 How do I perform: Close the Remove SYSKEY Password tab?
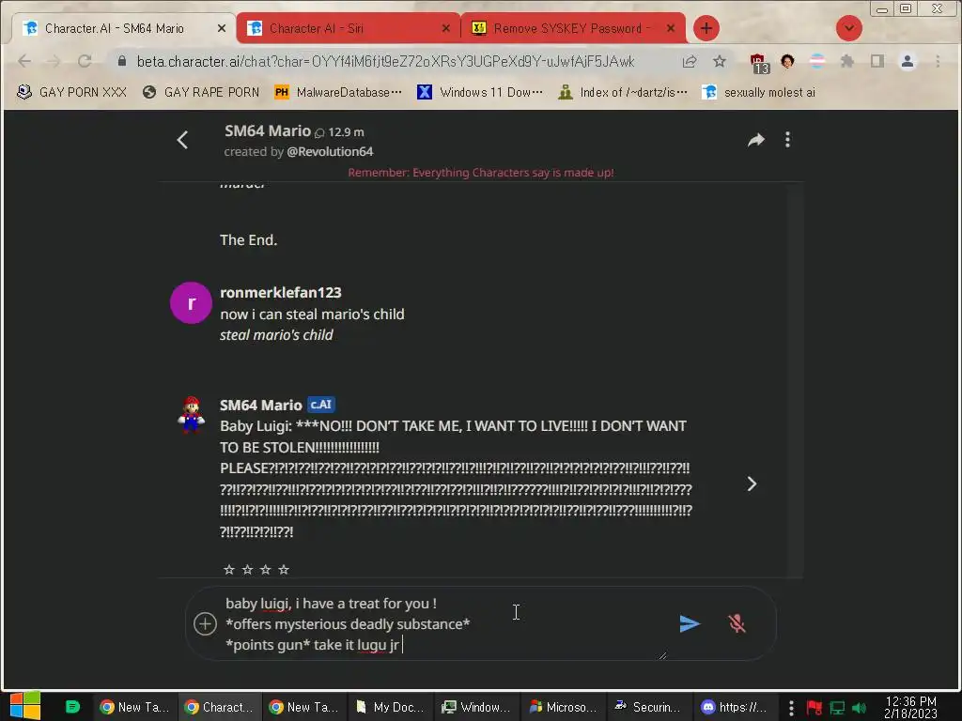pyautogui.click(x=671, y=28)
